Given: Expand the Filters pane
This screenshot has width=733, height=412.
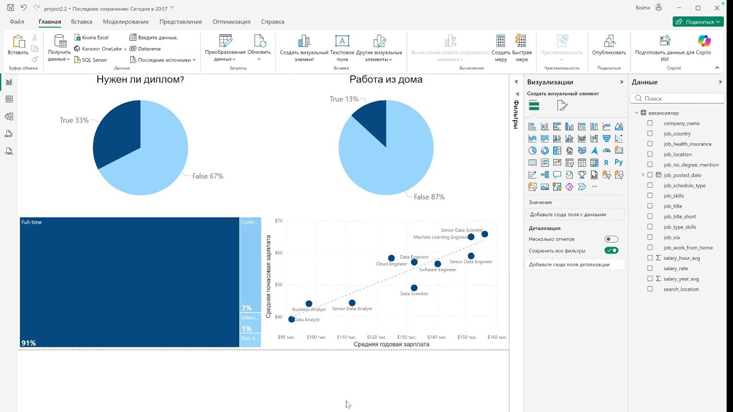Looking at the screenshot, I should pos(516,82).
